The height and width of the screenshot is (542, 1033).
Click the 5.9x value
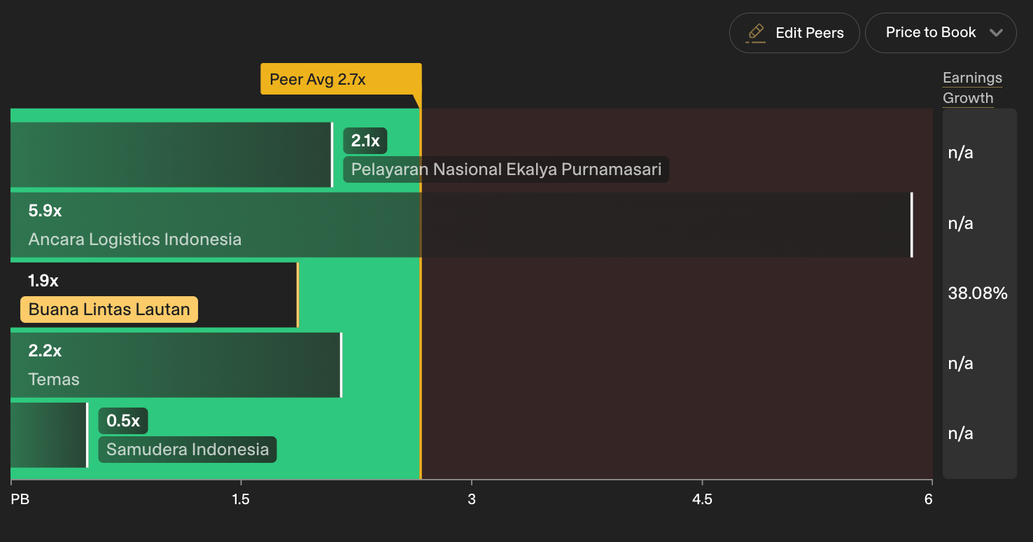point(45,210)
